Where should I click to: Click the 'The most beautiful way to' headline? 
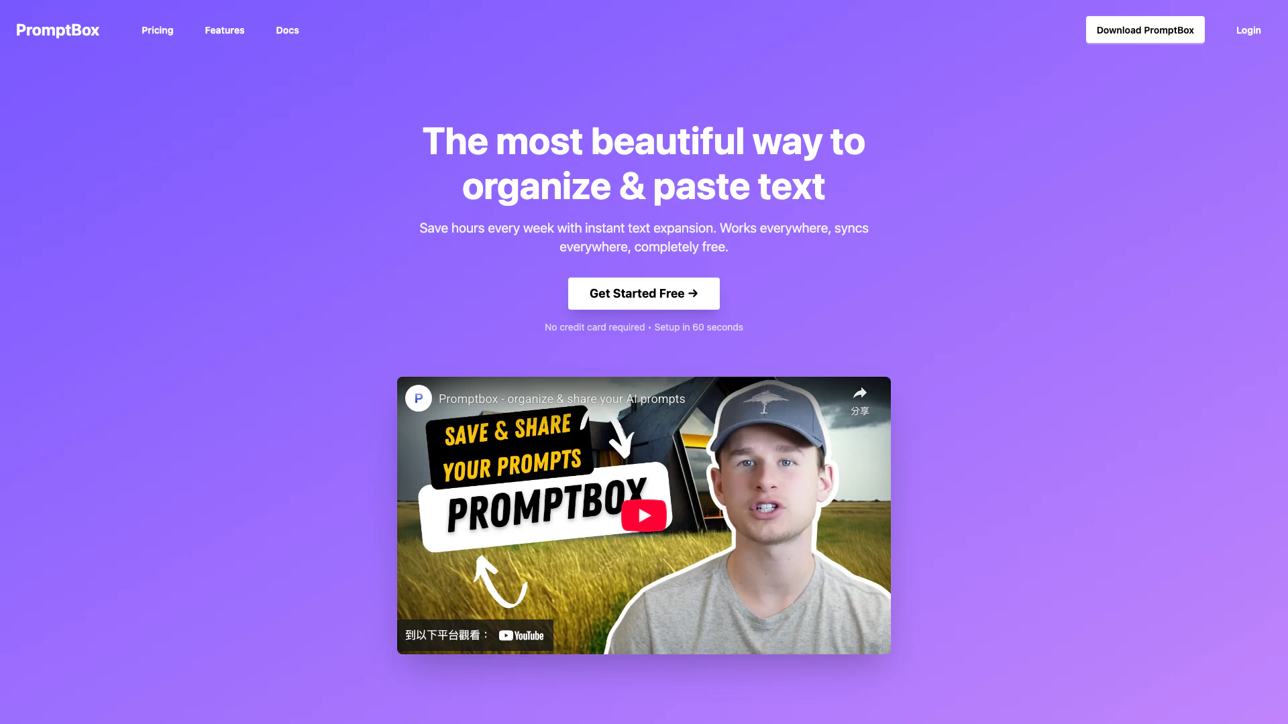tap(643, 141)
